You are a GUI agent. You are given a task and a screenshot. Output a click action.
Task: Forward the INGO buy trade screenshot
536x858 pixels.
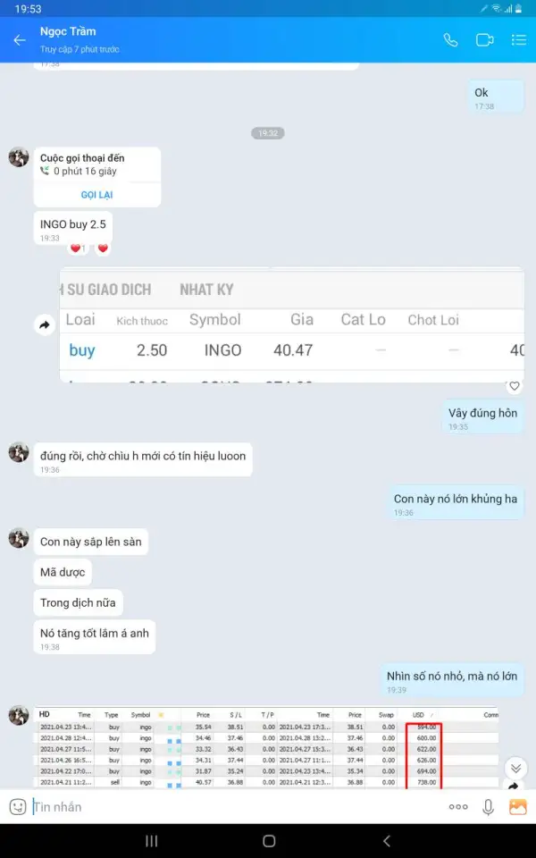45,325
